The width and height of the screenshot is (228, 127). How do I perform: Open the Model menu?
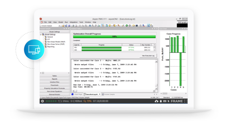click(61, 22)
